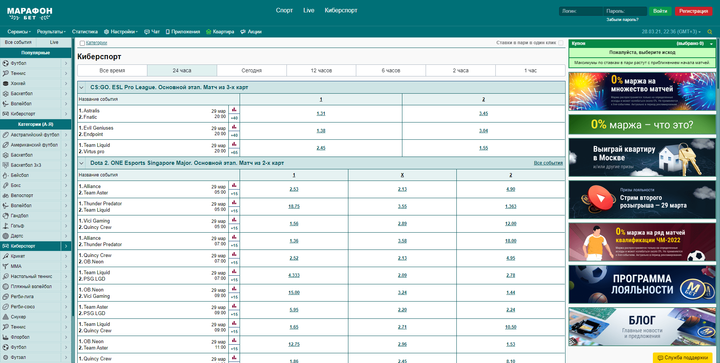Open Квартира promo from house icon
The width and height of the screenshot is (720, 363).
pyautogui.click(x=220, y=32)
